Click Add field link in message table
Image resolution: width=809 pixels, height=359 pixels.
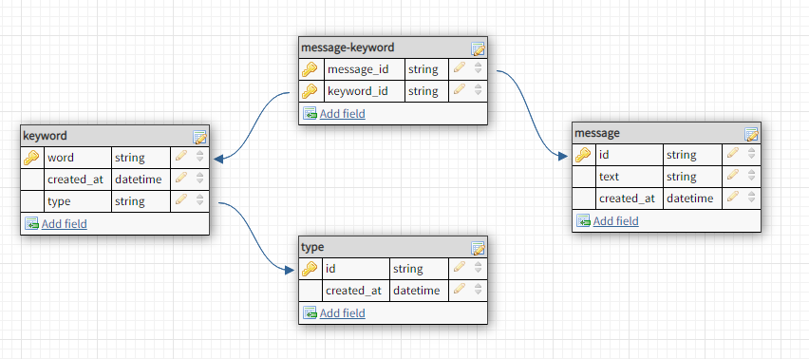[615, 220]
